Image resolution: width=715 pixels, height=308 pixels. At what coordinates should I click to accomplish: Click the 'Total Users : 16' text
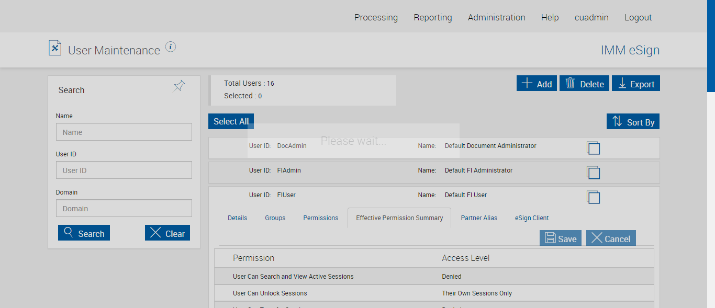pyautogui.click(x=249, y=83)
